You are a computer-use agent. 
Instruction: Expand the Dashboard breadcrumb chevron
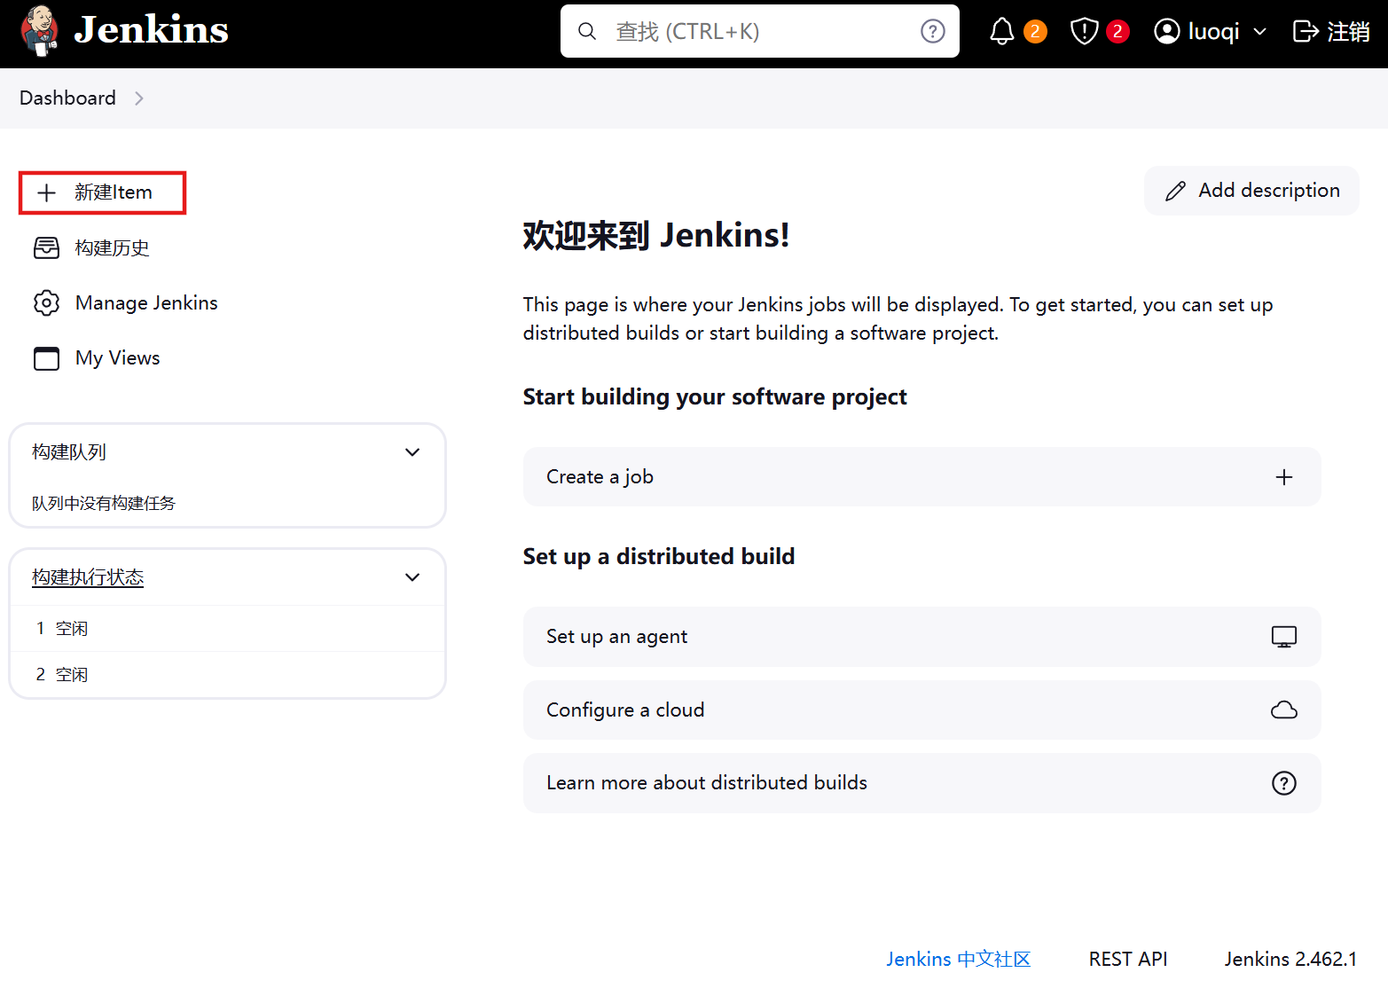pyautogui.click(x=138, y=98)
